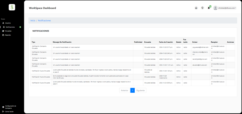242x114 pixels.
Task: Select Notificaciones in the sidebar menu
Action: click(x=10, y=27)
